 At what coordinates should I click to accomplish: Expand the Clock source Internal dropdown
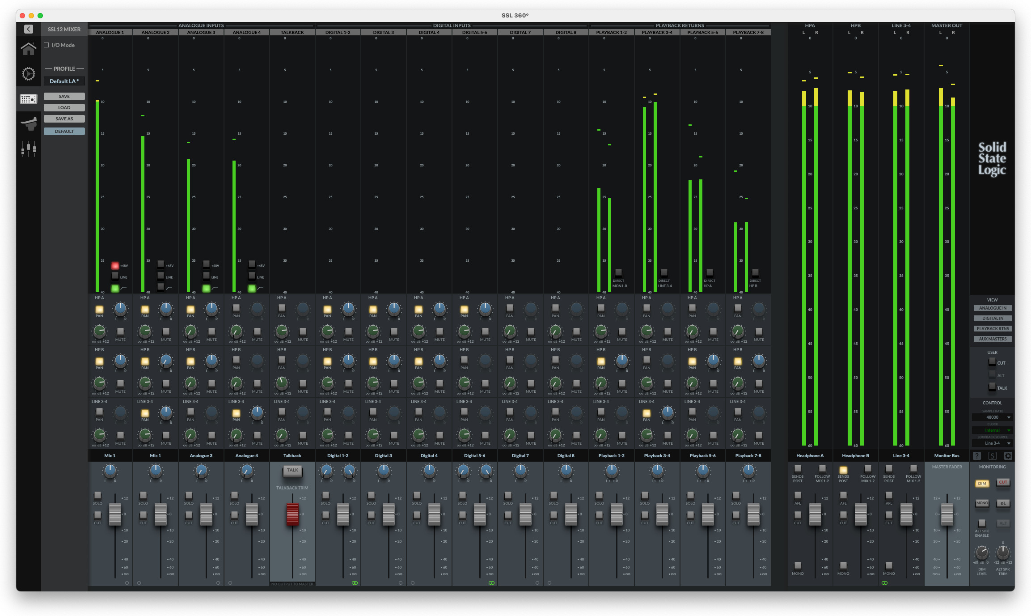(x=992, y=430)
